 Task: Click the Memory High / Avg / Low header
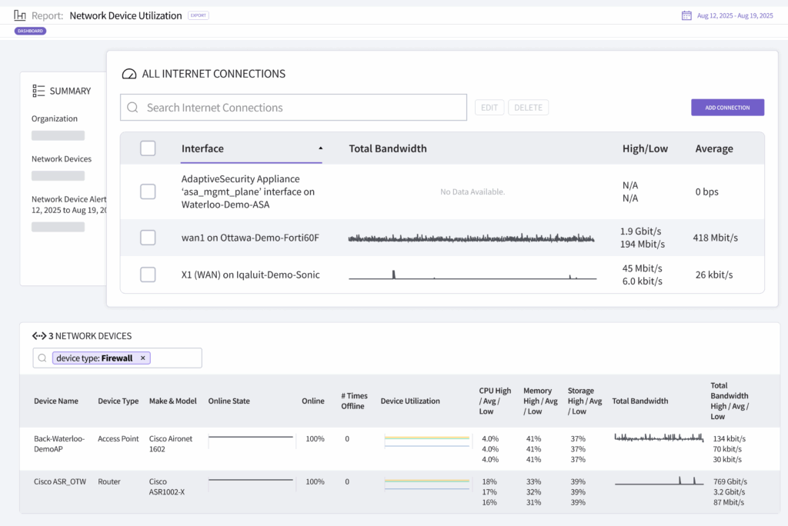(x=540, y=401)
